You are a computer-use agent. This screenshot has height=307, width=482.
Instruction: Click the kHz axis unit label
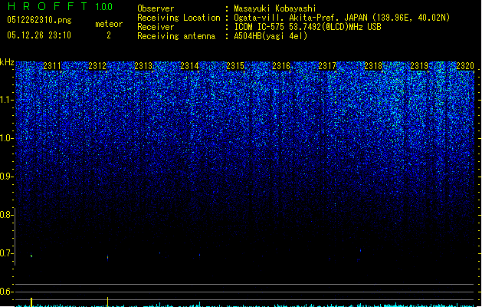[x=7, y=62]
